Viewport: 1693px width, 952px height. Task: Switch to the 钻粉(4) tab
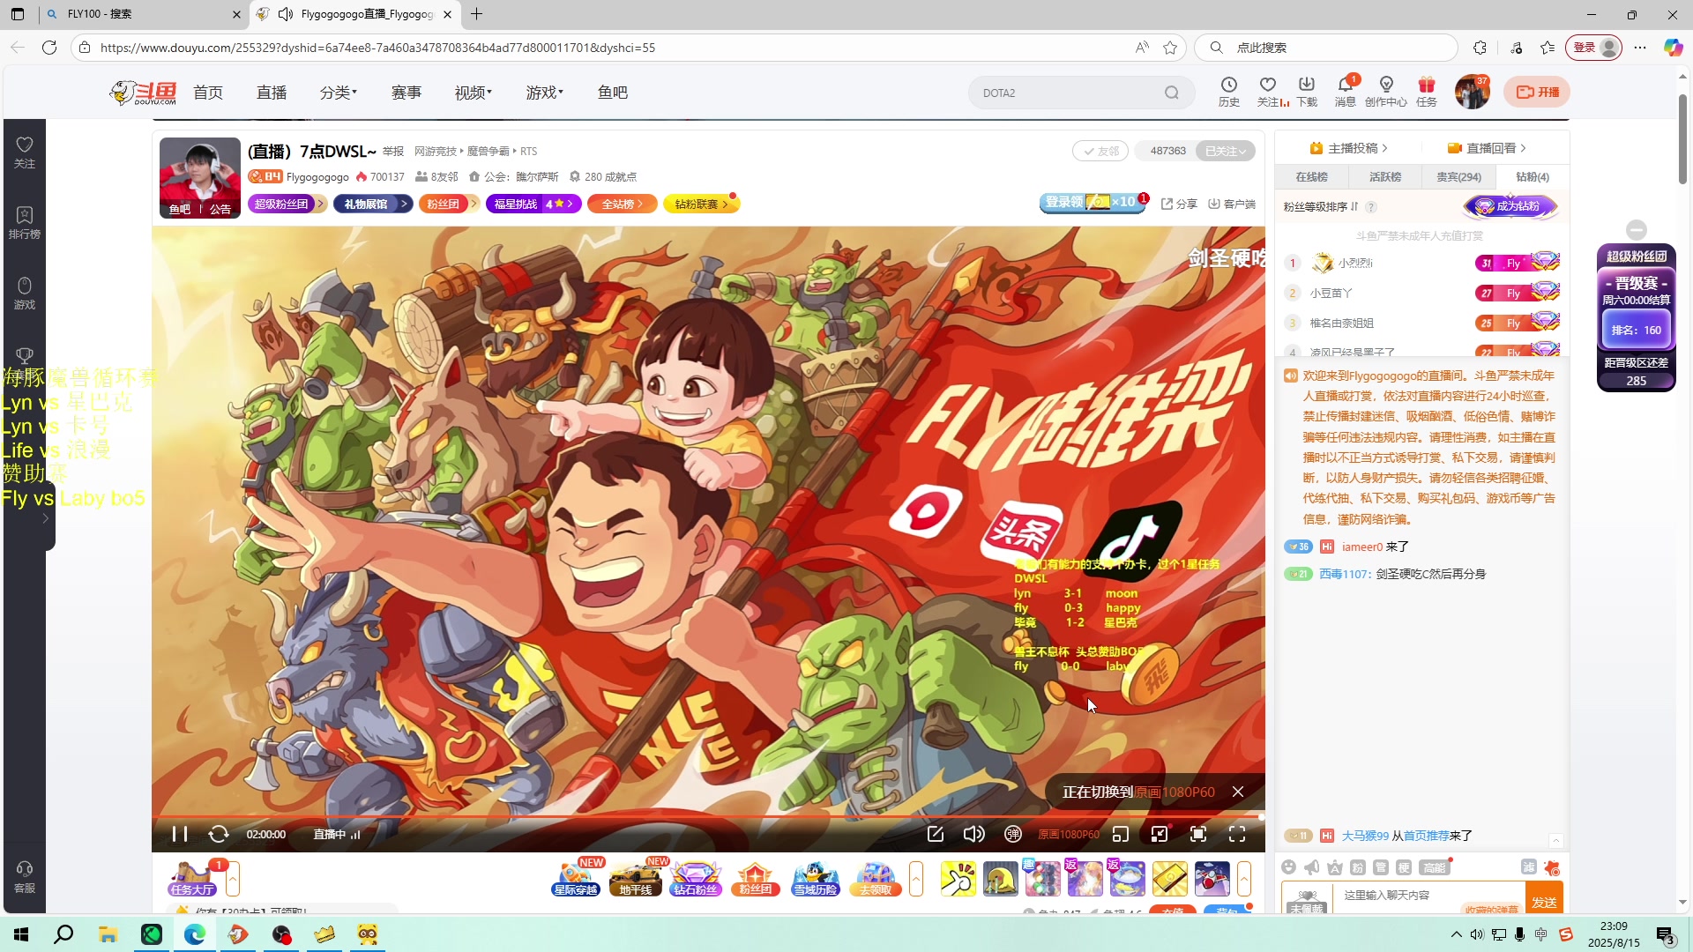pyautogui.click(x=1533, y=176)
